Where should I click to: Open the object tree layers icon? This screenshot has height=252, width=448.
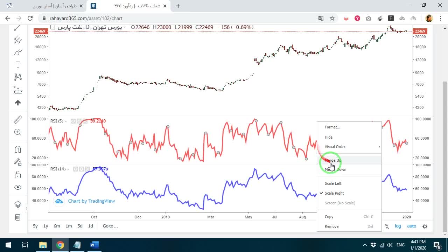[17, 204]
